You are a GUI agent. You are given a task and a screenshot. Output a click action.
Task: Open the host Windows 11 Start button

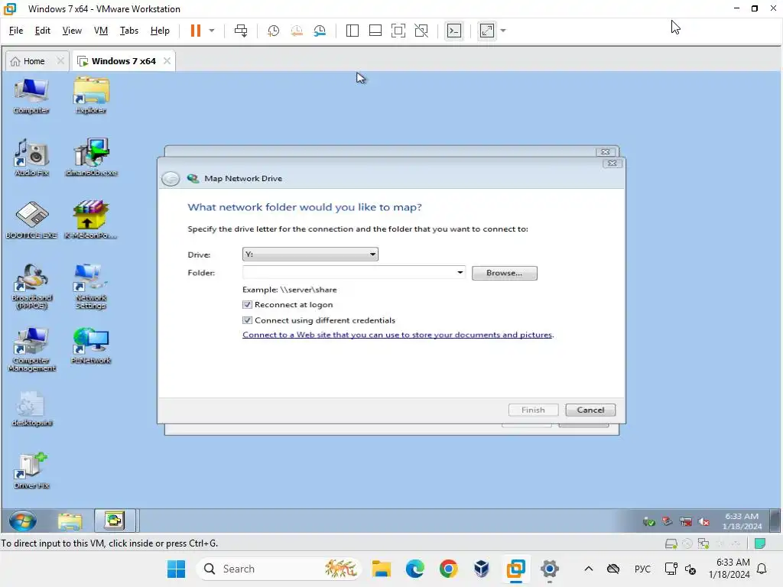click(x=177, y=569)
